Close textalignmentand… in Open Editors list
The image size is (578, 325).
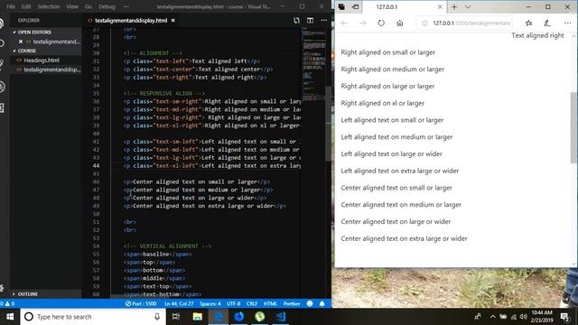[21, 42]
